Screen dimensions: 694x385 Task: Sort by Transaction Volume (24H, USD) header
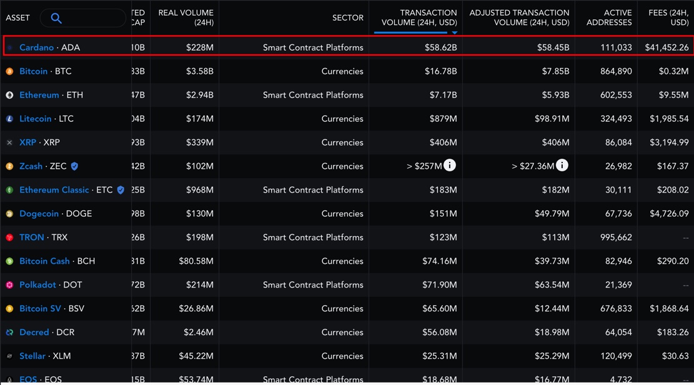click(419, 17)
